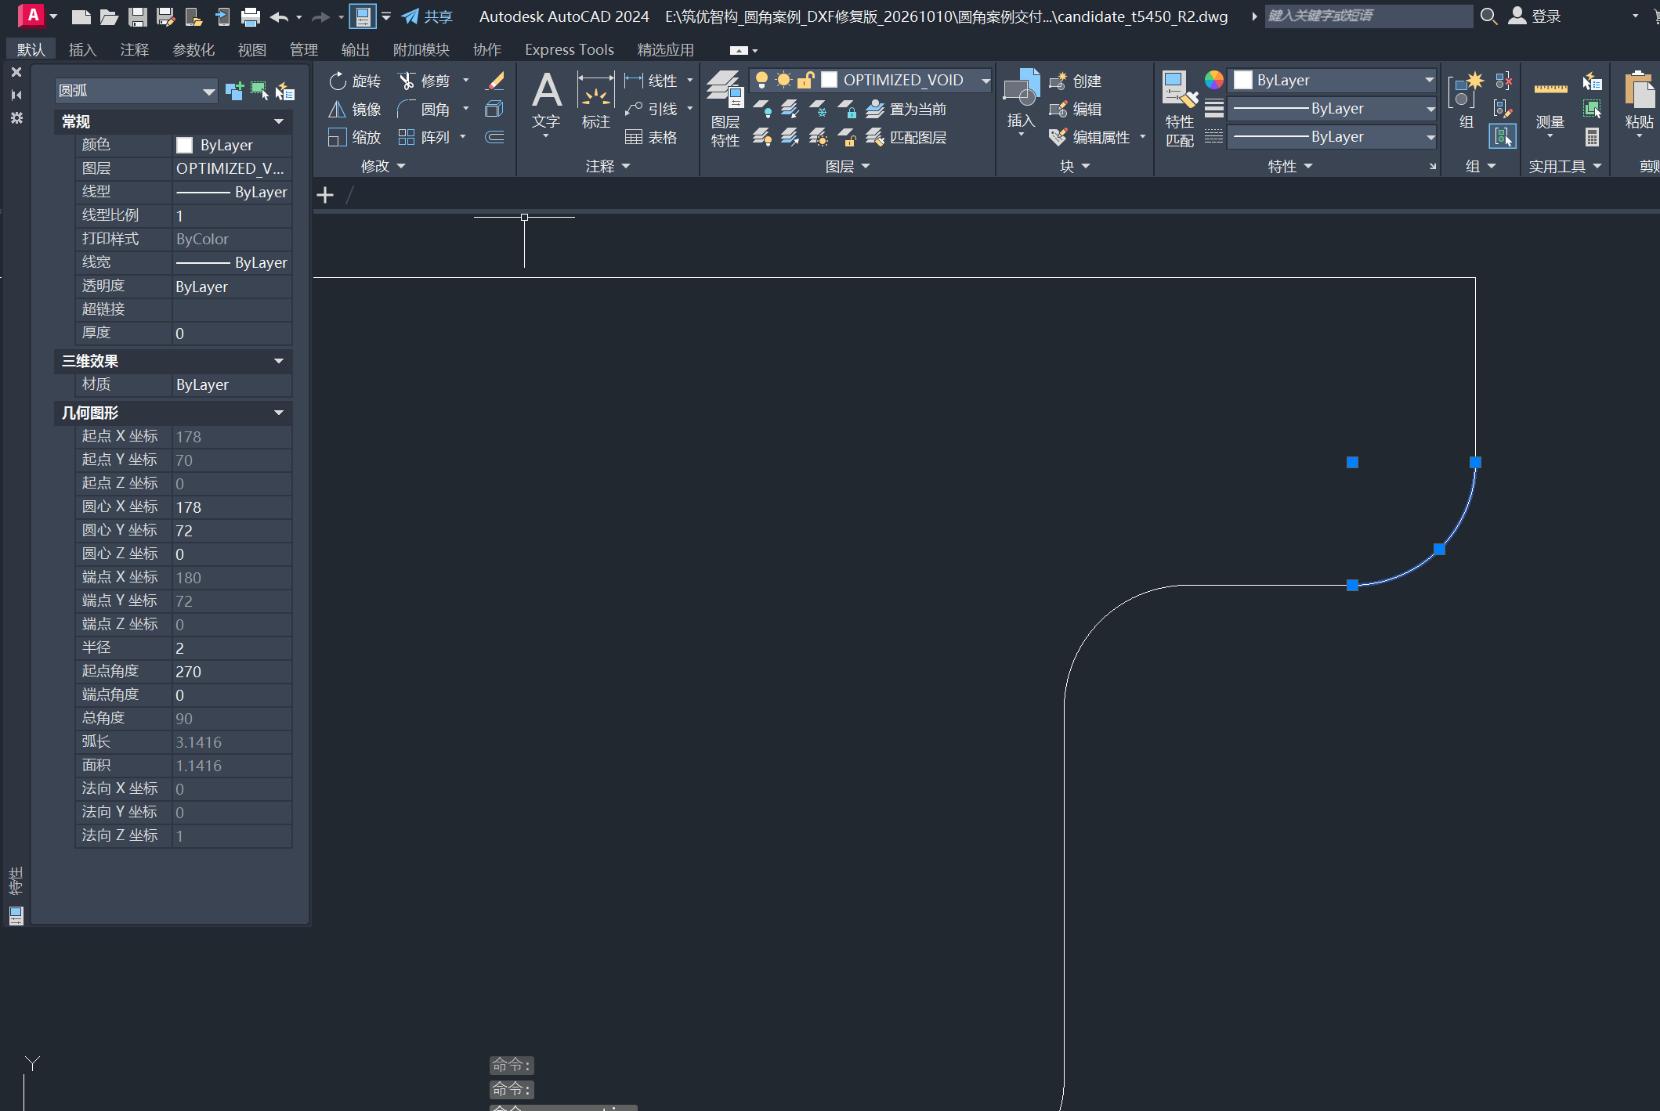Expand the 修改 panel flyout
This screenshot has height=1111, width=1660.
click(383, 166)
